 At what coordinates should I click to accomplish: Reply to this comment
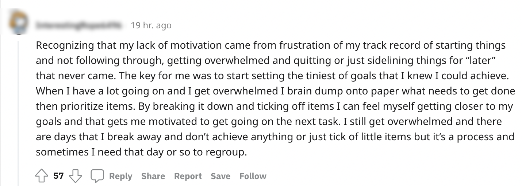120,176
